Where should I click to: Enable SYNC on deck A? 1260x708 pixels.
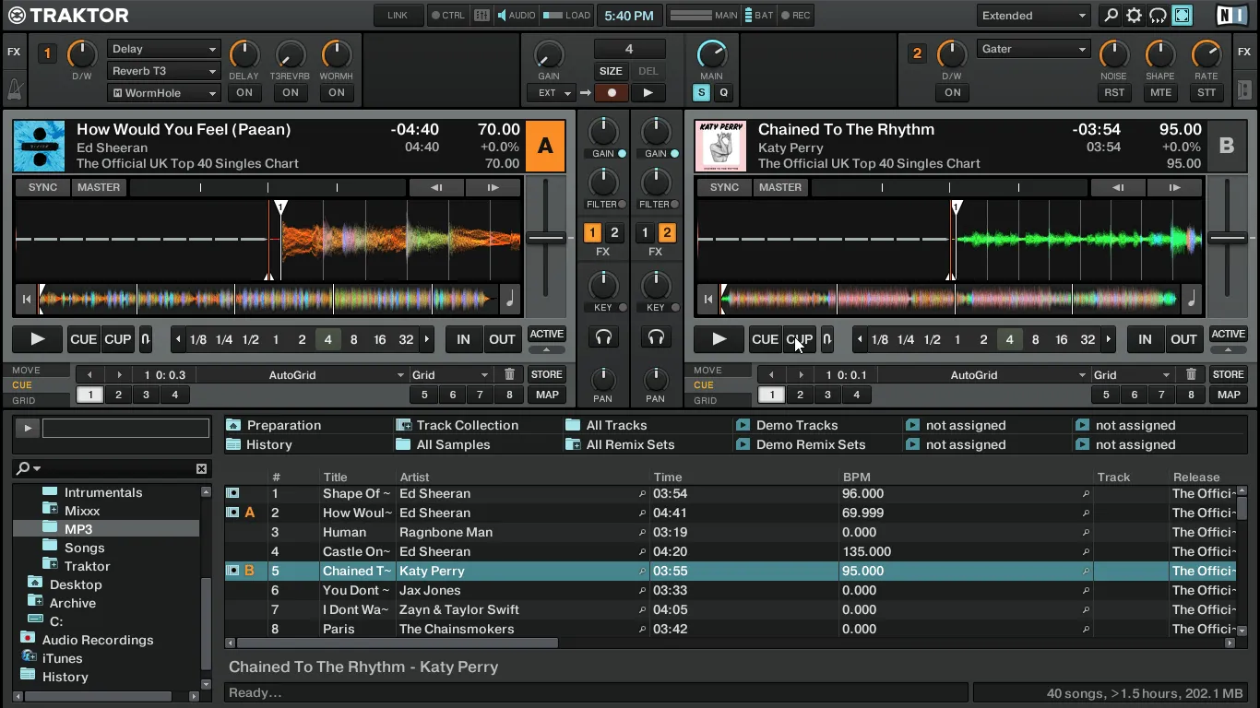pos(42,187)
